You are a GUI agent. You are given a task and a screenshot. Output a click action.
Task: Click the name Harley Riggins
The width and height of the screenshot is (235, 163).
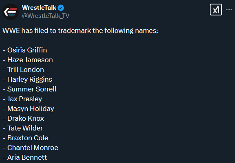click(30, 79)
